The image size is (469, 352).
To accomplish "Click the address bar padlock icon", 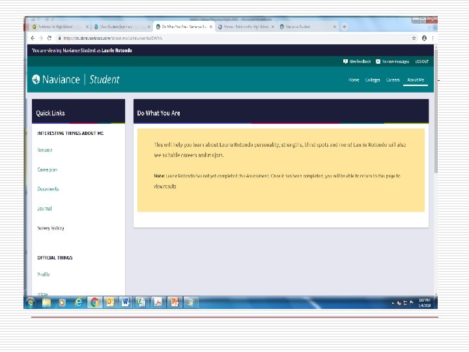I will [59, 38].
